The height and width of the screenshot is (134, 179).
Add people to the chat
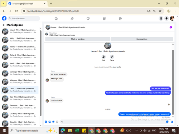[103, 57]
